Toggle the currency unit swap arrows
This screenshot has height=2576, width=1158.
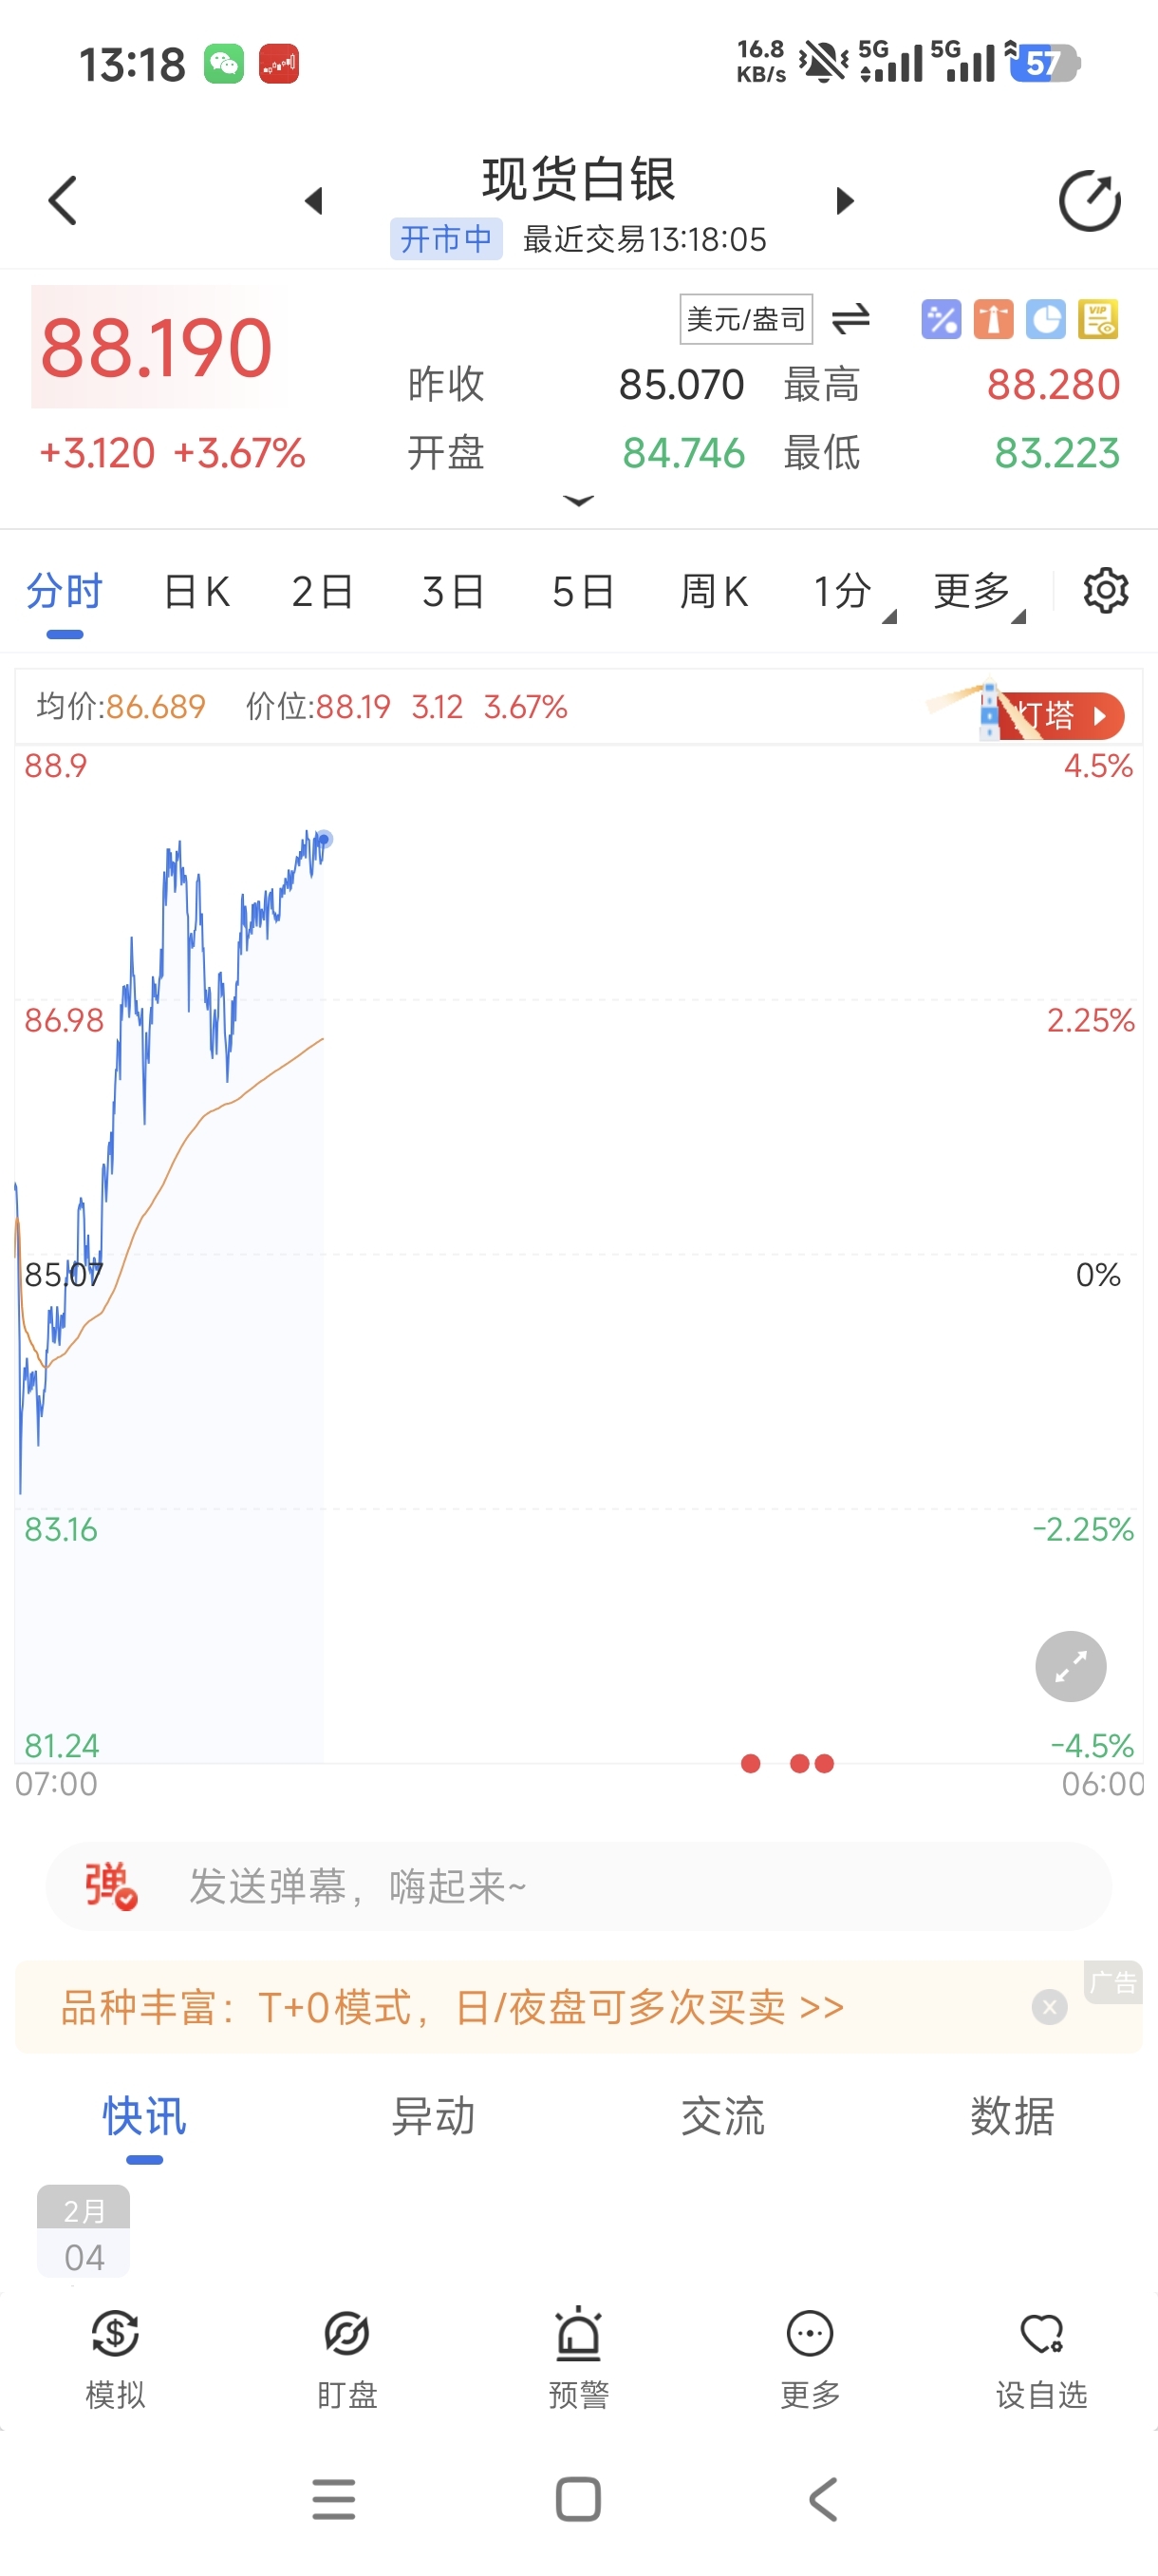(850, 319)
